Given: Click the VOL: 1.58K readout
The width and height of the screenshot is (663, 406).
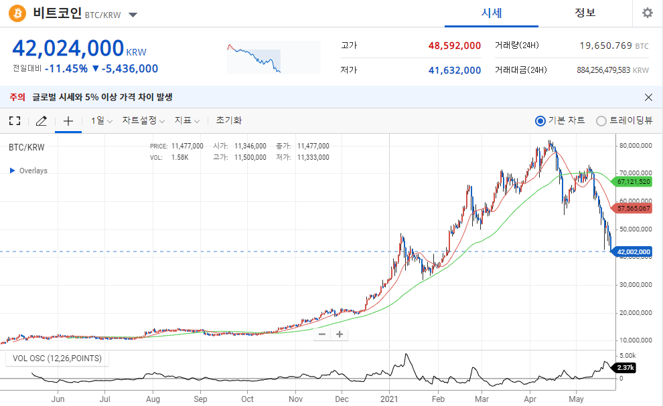Looking at the screenshot, I should pyautogui.click(x=169, y=158).
